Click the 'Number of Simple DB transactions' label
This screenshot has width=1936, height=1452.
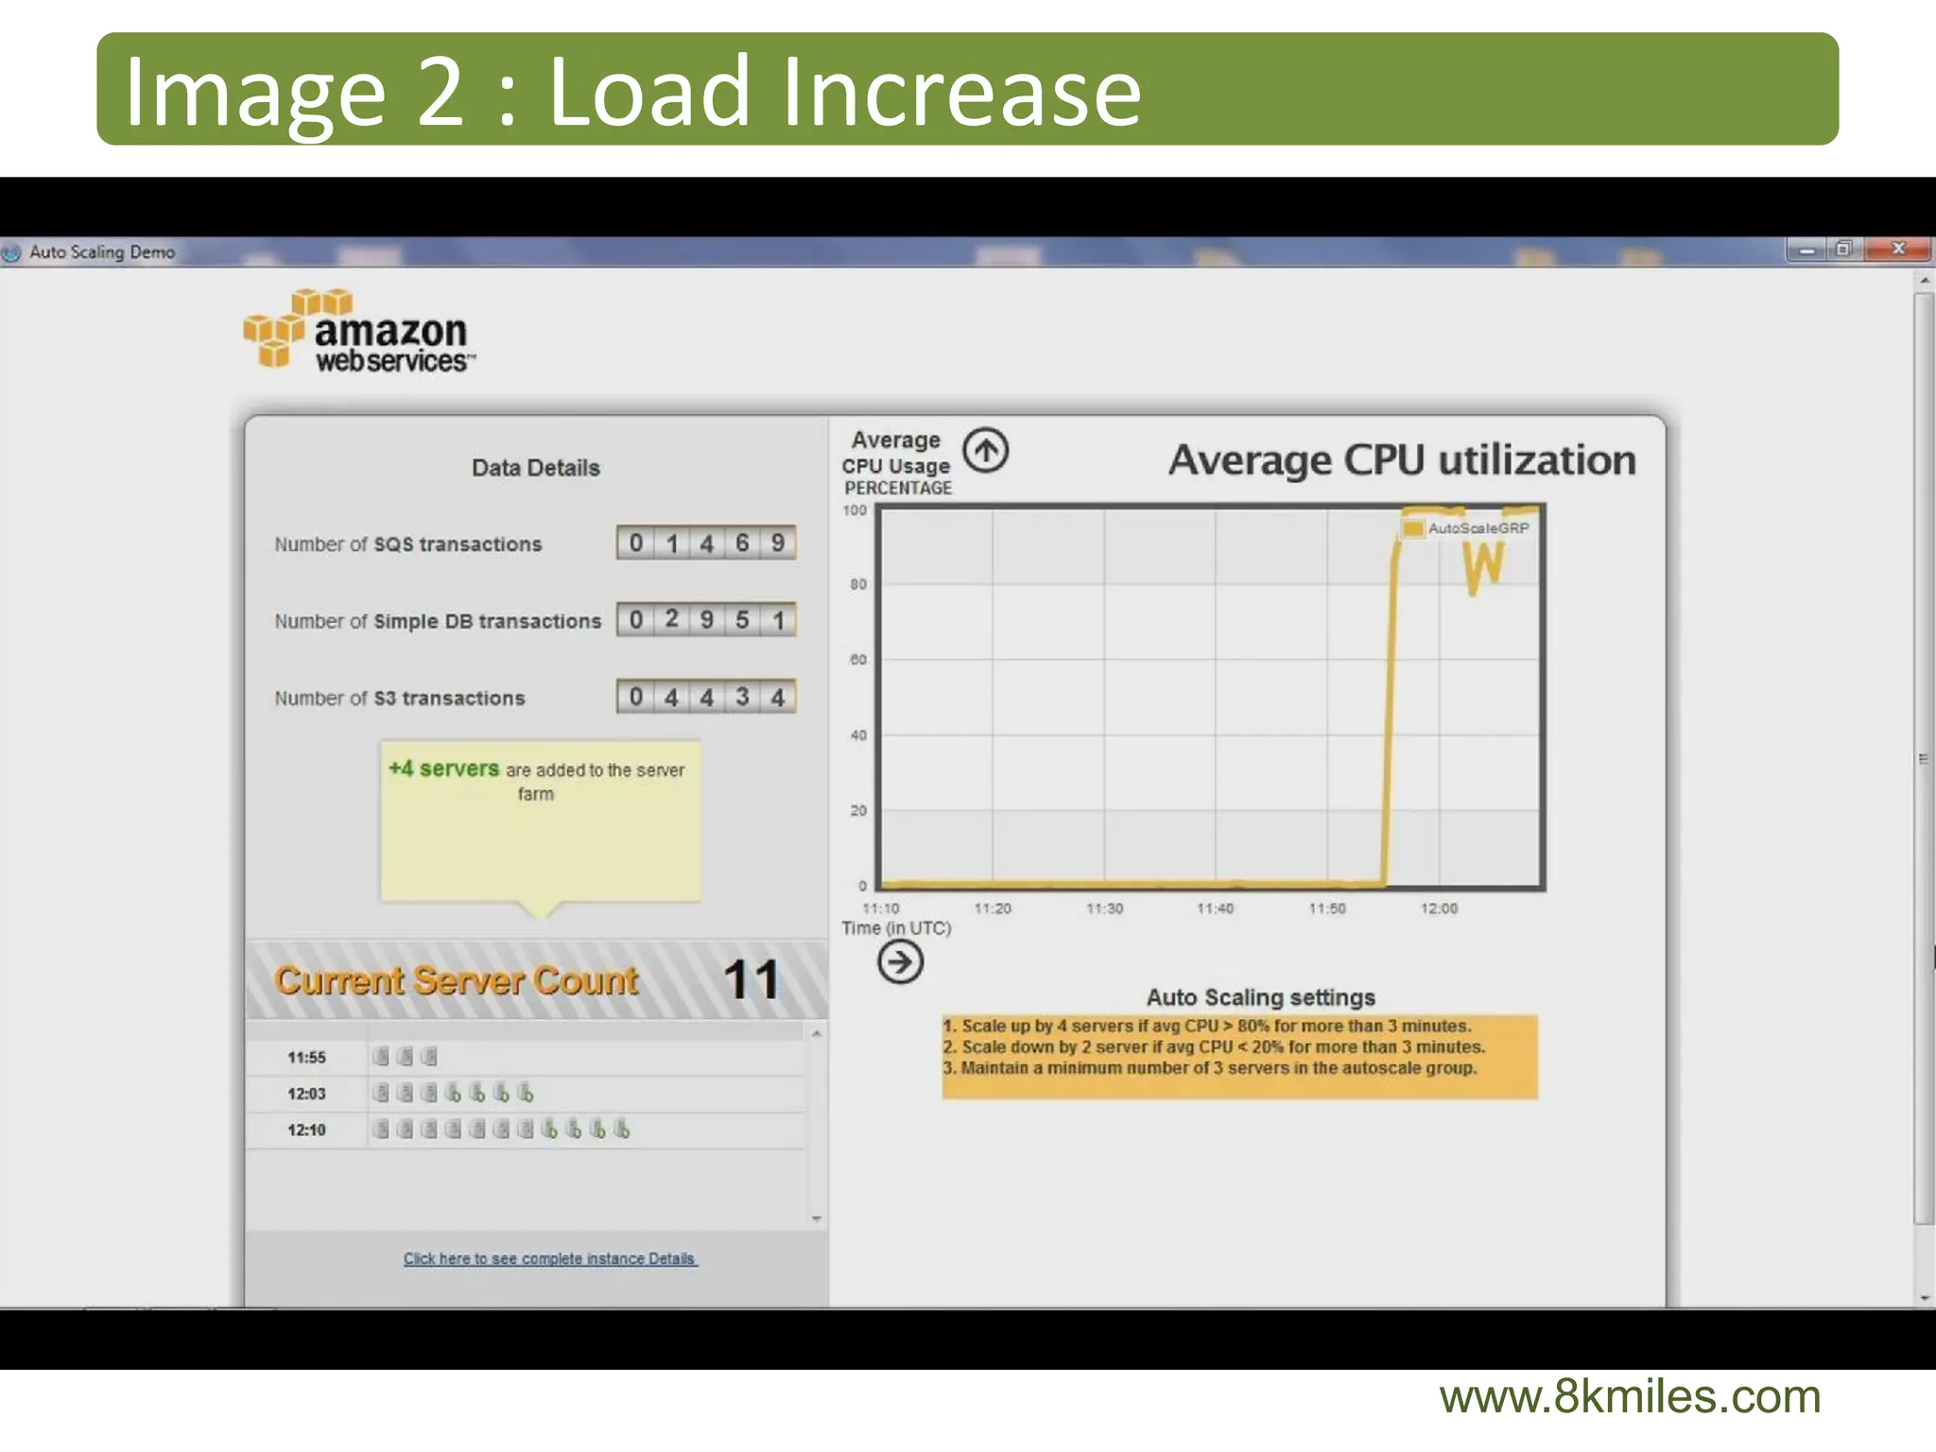tap(438, 621)
